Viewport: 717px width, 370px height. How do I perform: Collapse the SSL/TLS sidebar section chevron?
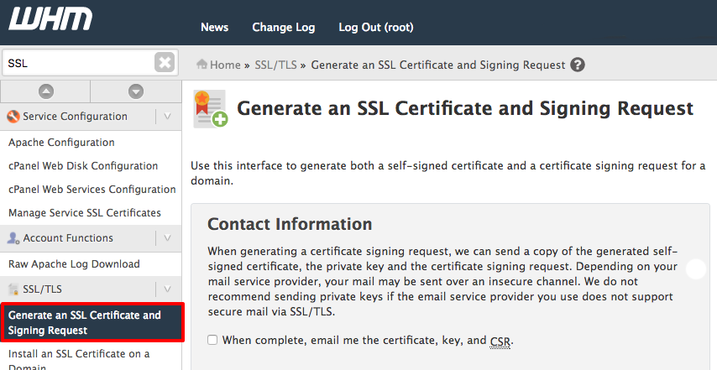[168, 289]
